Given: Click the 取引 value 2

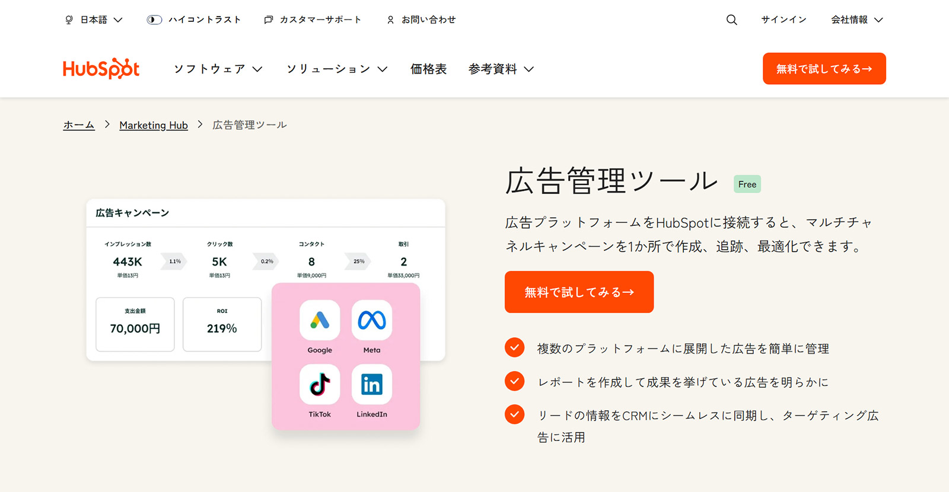Looking at the screenshot, I should (404, 261).
